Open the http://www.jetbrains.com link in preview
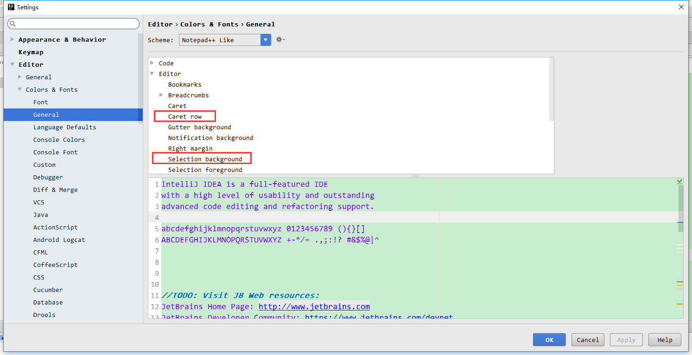The image size is (692, 355). [314, 306]
